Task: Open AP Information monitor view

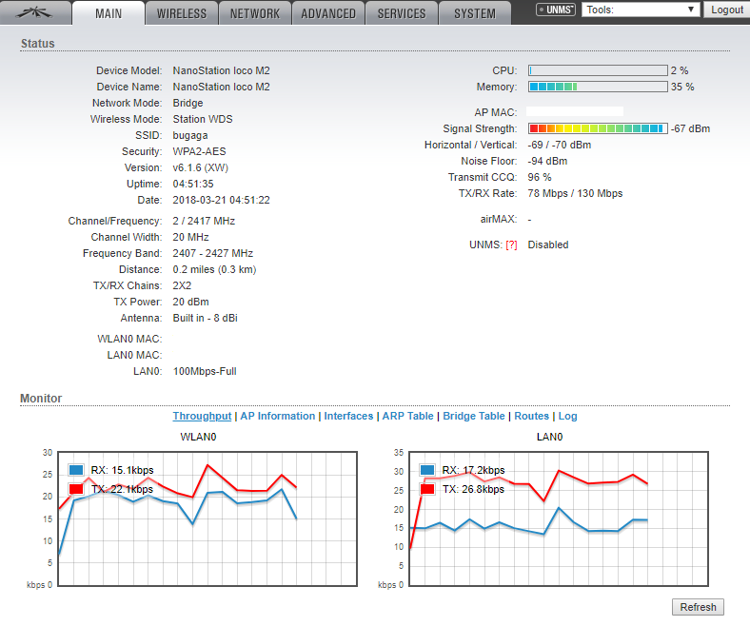Action: pyautogui.click(x=277, y=416)
